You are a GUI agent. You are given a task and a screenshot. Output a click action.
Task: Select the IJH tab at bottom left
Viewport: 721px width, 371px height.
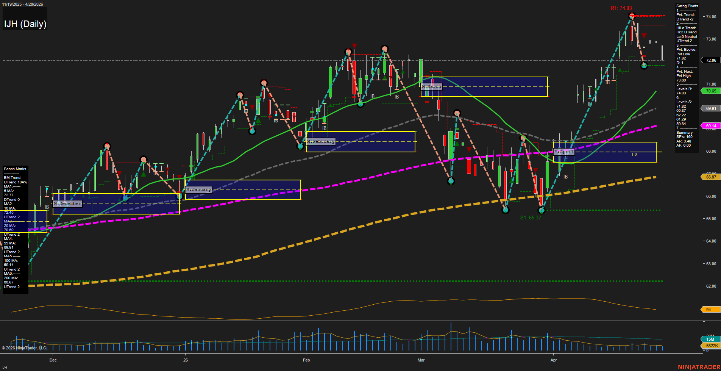click(5, 368)
